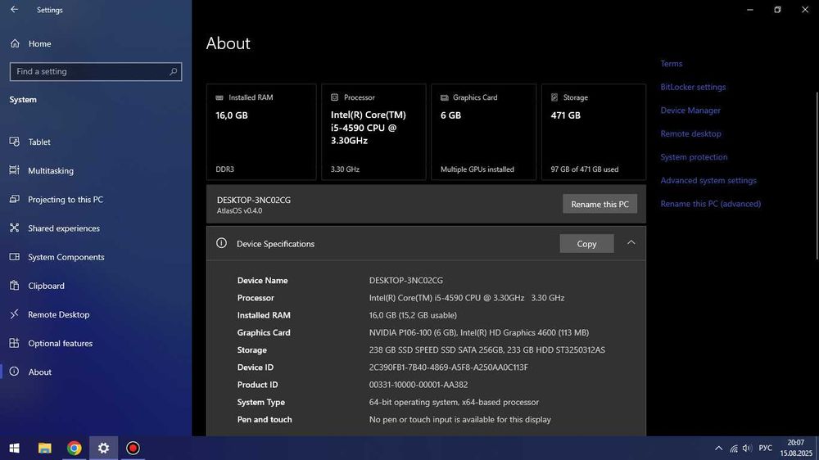This screenshot has width=819, height=460.
Task: Open Remote Desktop in sidebar
Action: 58,314
